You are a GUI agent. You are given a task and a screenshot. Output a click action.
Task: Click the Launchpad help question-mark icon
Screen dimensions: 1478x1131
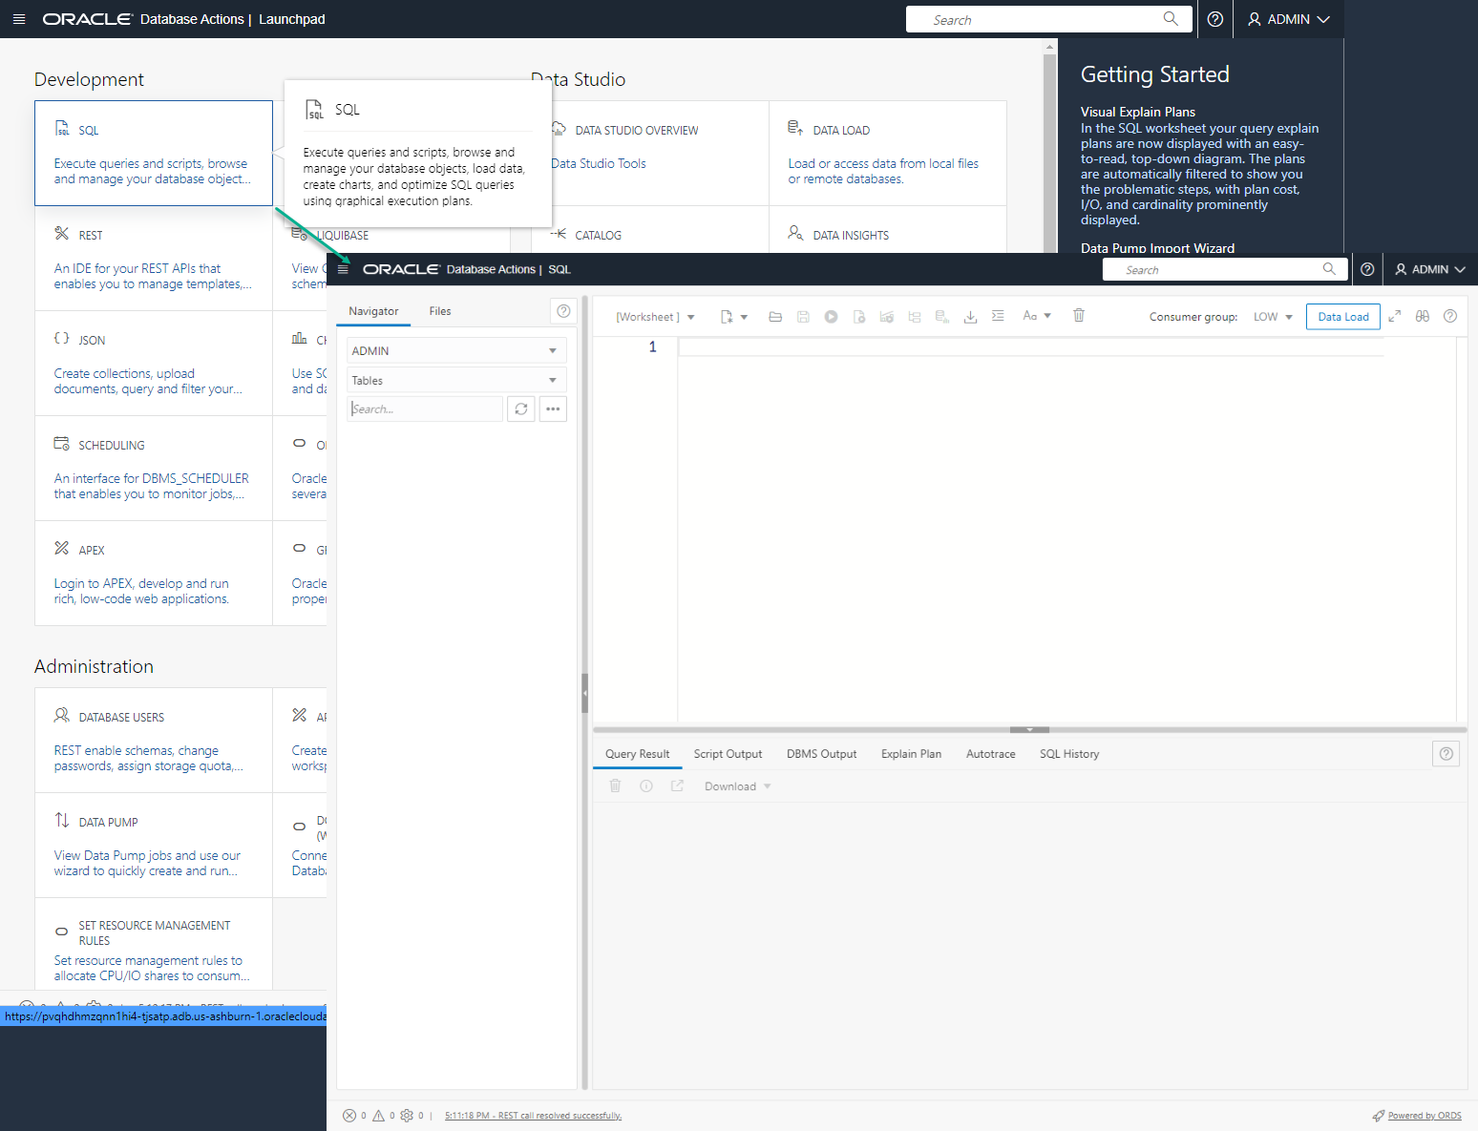pyautogui.click(x=1215, y=19)
